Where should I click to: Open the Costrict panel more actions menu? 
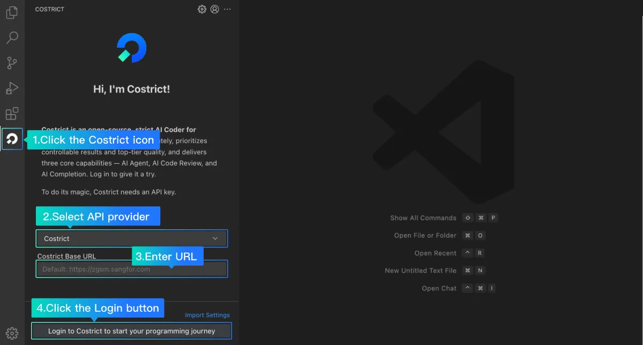coord(228,9)
